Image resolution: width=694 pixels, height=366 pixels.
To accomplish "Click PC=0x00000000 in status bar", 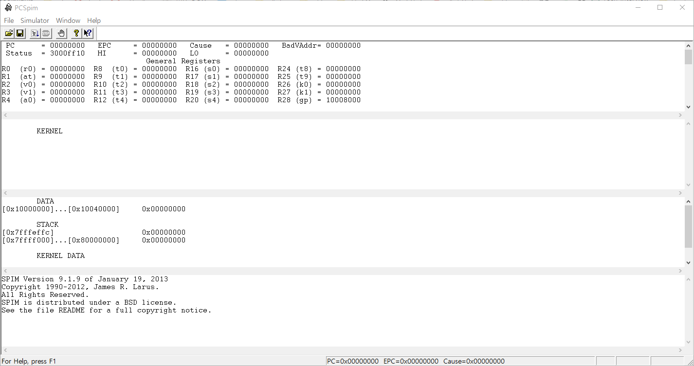I will click(x=353, y=361).
